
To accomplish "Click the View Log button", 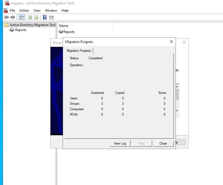I will [120, 143].
